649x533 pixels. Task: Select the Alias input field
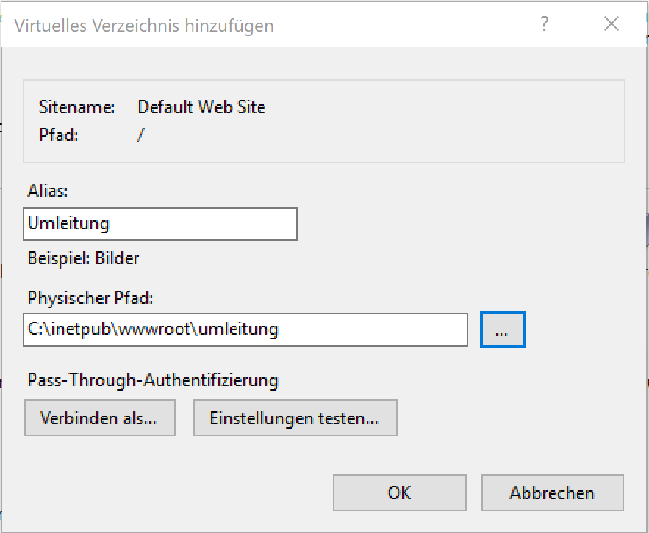160,224
